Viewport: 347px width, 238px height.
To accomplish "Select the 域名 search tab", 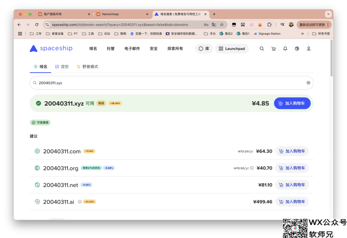I will click(40, 66).
